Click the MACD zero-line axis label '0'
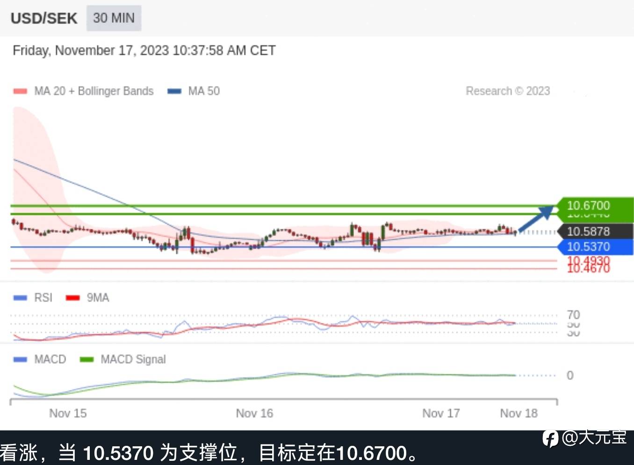This screenshot has width=634, height=465. (x=570, y=375)
